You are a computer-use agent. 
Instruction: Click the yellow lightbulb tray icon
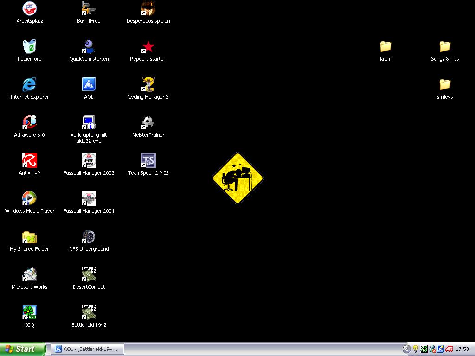point(416,350)
